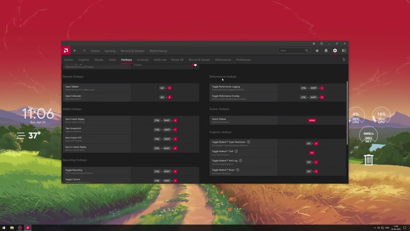Screen dimensions: 410x231
Task: Open notifications bell in AMD software
Action: pyautogui.click(x=326, y=50)
